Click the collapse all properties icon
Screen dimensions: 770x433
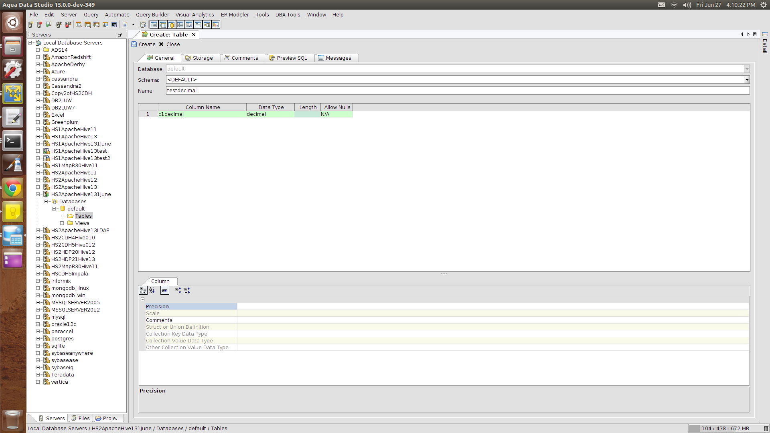[187, 290]
